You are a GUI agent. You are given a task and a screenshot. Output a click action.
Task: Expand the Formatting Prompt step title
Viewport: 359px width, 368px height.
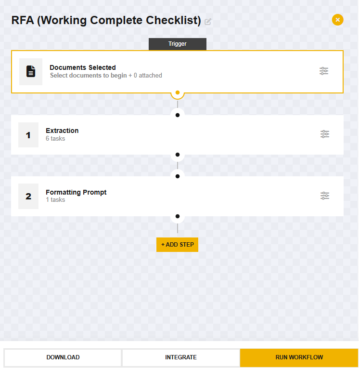click(x=76, y=192)
